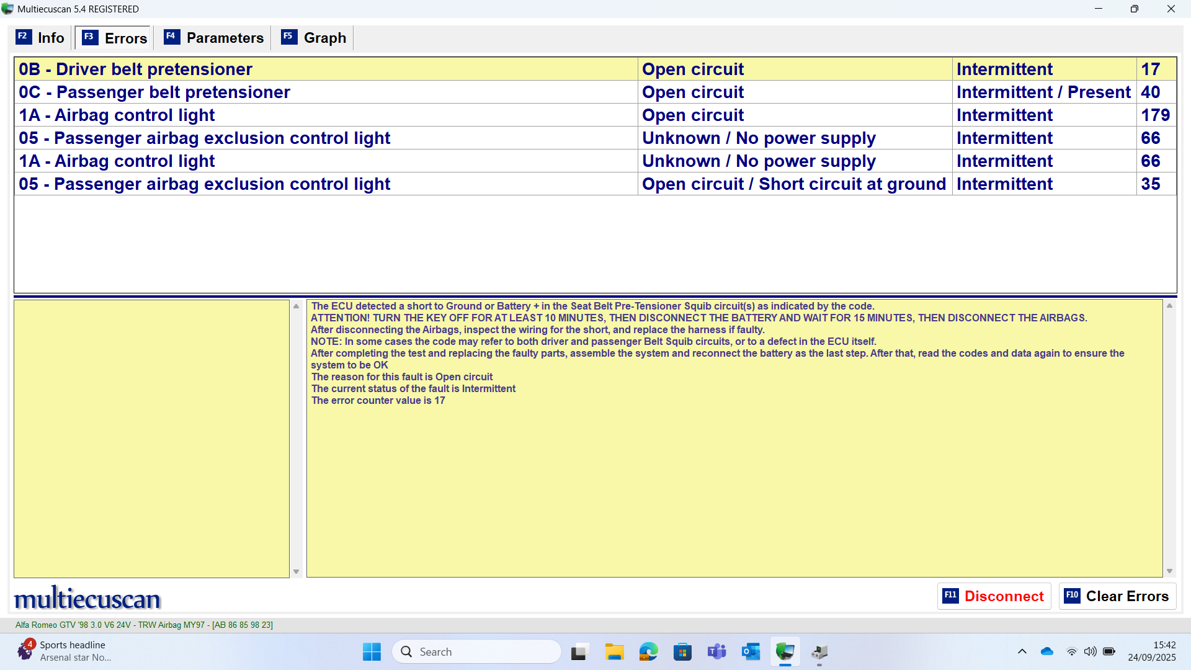Image resolution: width=1191 pixels, height=670 pixels.
Task: Open the Graph tab
Action: (x=313, y=37)
